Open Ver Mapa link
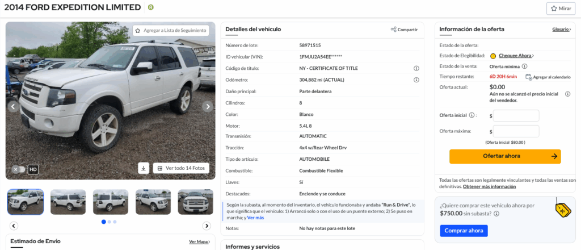Screen dimensions: 581x250 tap(199, 241)
